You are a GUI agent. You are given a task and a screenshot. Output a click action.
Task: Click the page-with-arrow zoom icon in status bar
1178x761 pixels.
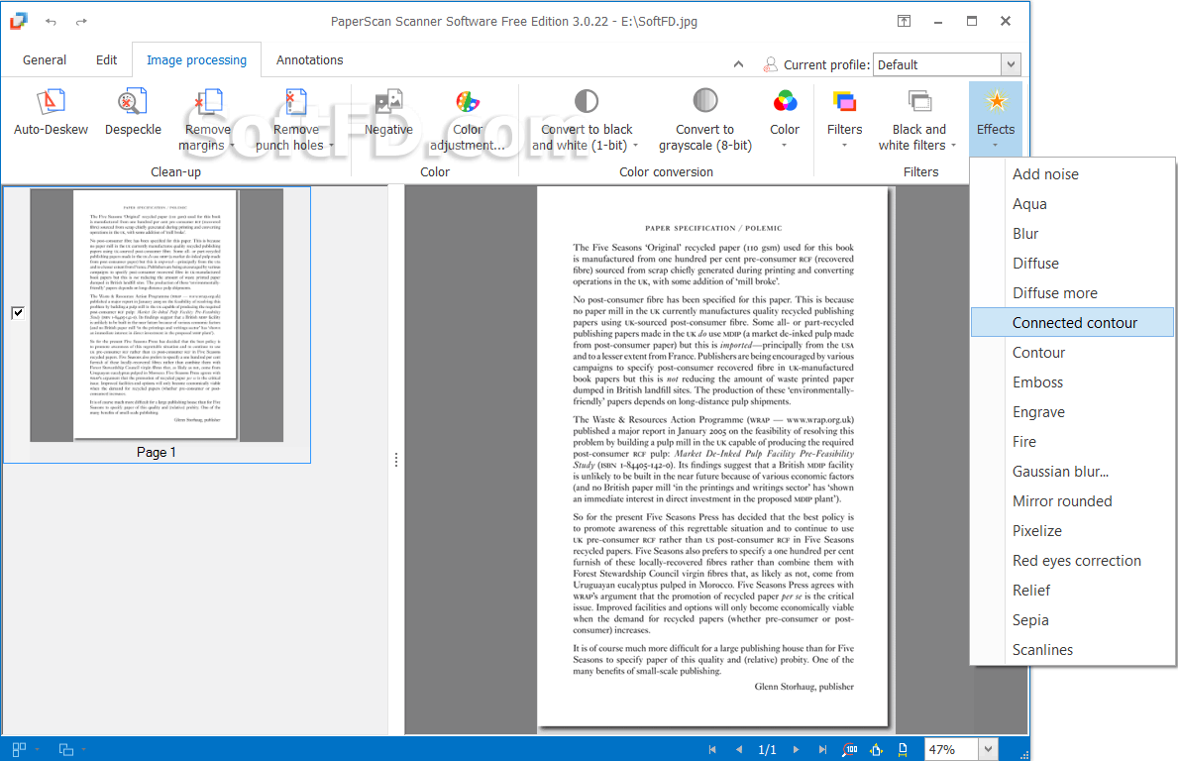point(903,749)
